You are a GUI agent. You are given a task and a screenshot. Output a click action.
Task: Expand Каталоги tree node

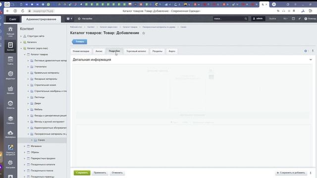[x=21, y=42]
